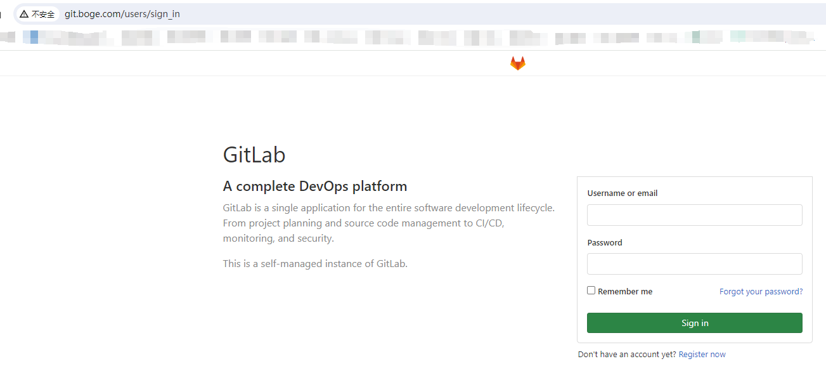The image size is (826, 373).
Task: Click the green Sign in button
Action: [695, 323]
